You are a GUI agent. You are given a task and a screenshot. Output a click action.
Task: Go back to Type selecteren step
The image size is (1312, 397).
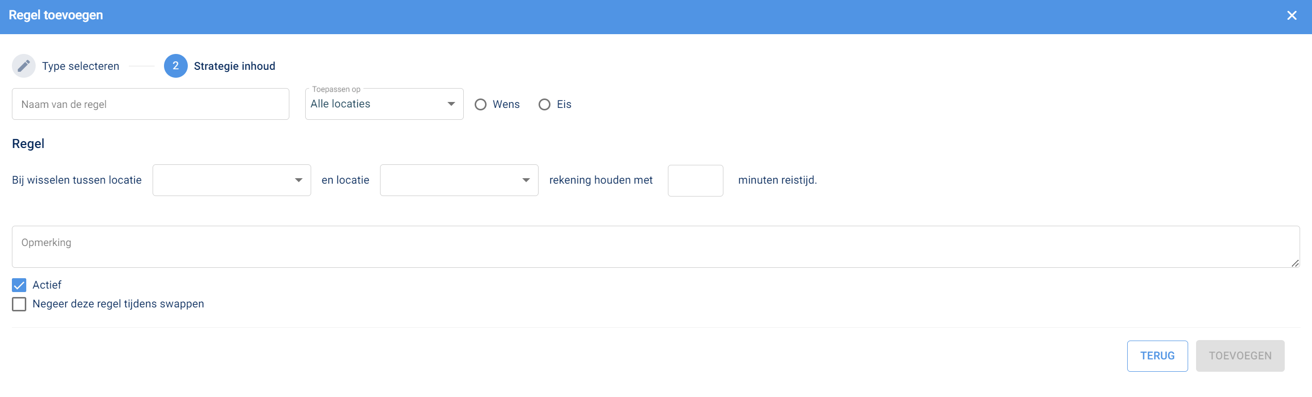coord(80,66)
